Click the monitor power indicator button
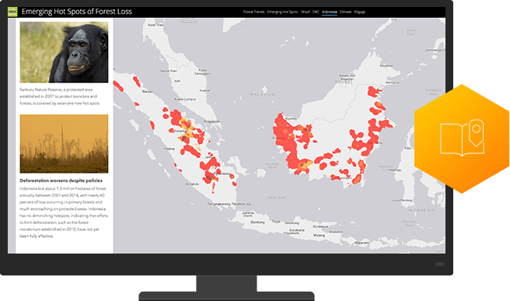The width and height of the screenshot is (510, 301). click(440, 264)
